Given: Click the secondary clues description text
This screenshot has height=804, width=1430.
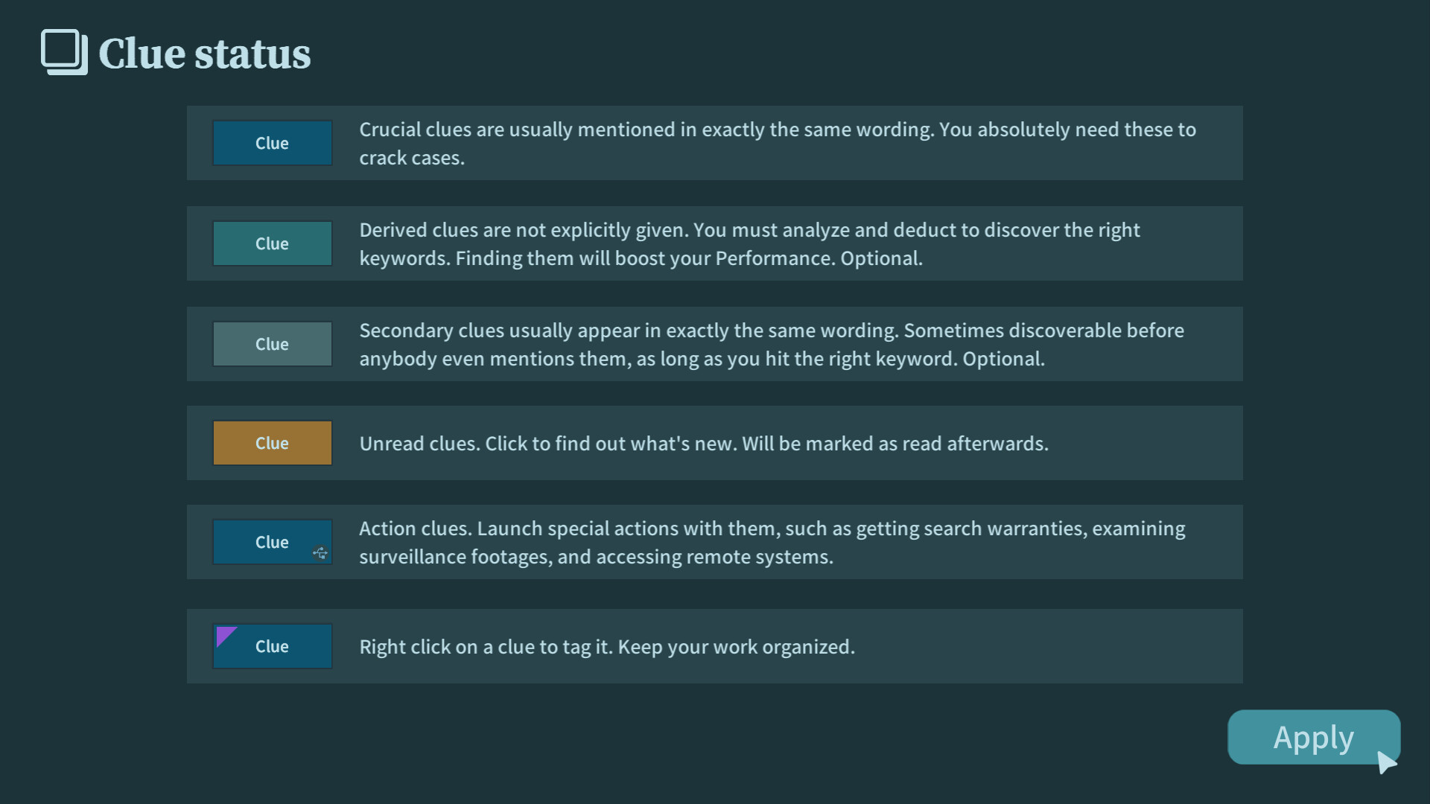Looking at the screenshot, I should (771, 344).
